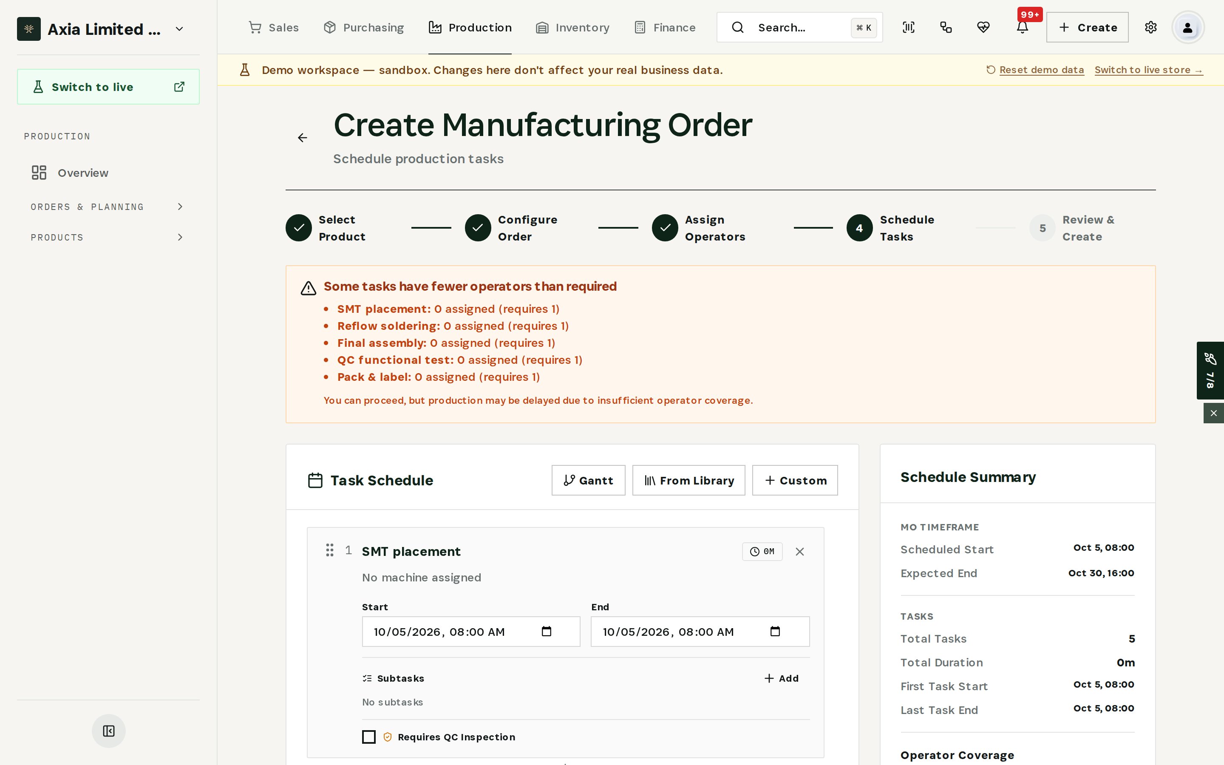Open the workflow connections icon in top bar

click(x=946, y=27)
